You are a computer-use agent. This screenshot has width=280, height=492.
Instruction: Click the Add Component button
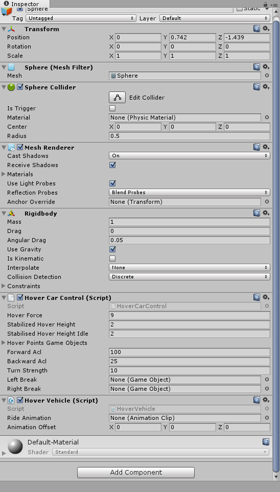click(x=136, y=472)
